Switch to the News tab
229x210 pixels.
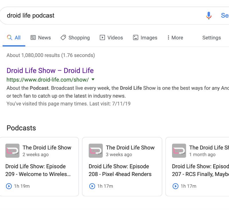click(x=40, y=38)
